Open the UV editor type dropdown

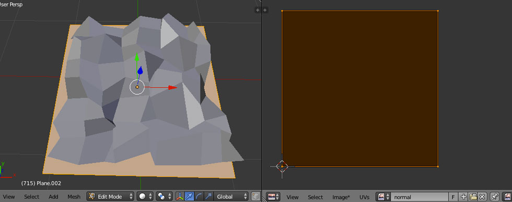273,197
